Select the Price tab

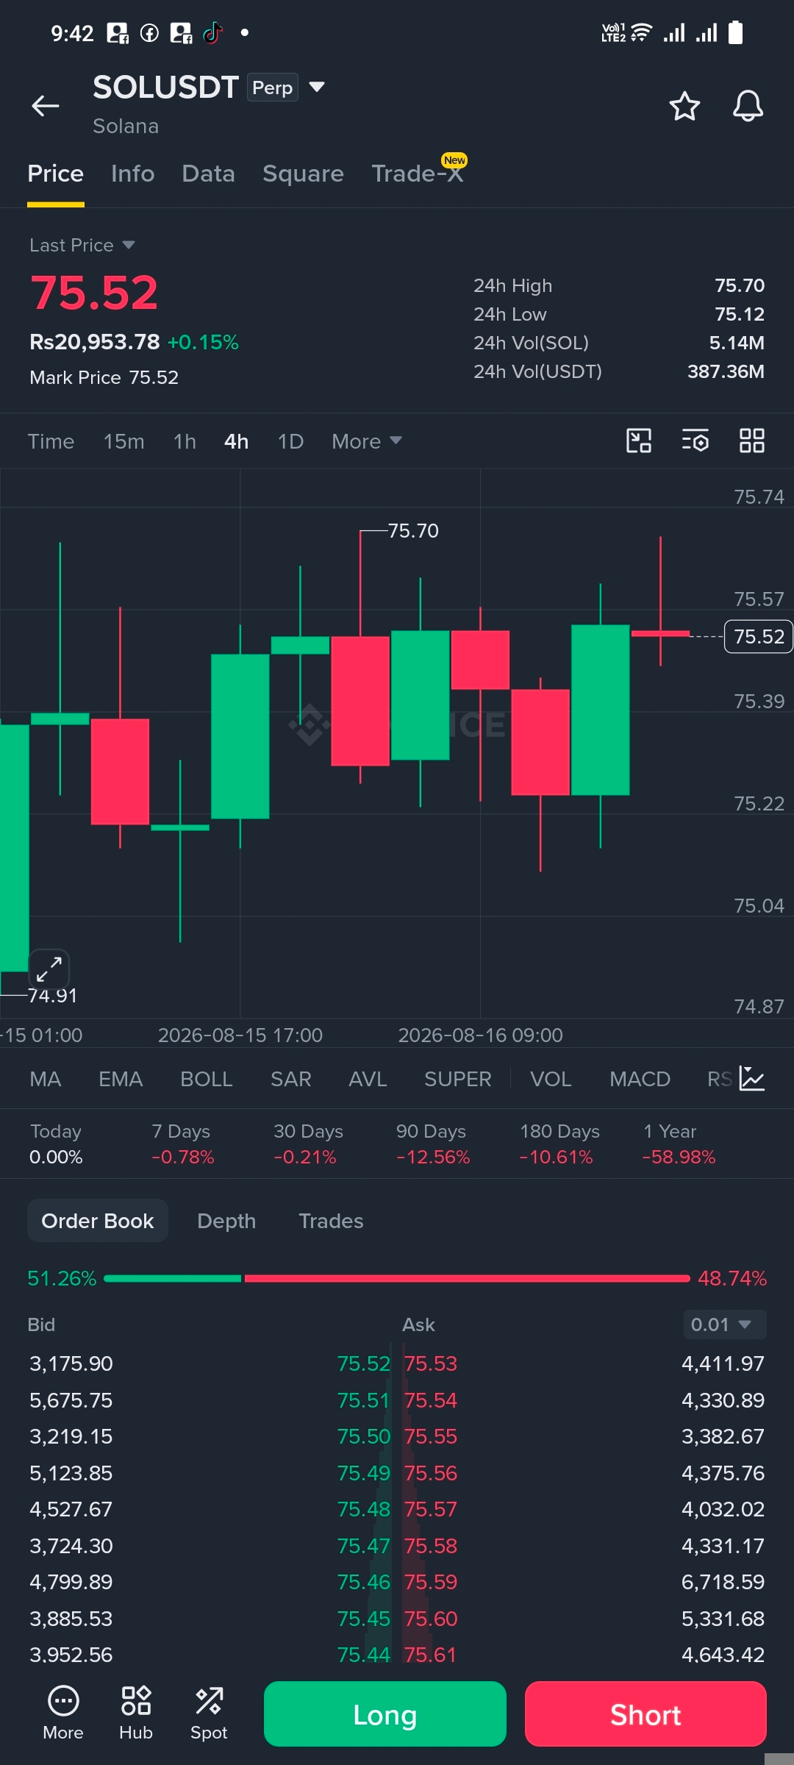(x=56, y=174)
